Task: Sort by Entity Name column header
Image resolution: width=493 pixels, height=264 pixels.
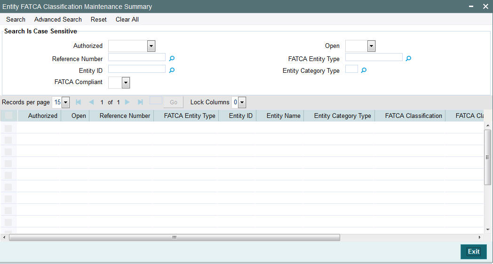Action: 284,116
